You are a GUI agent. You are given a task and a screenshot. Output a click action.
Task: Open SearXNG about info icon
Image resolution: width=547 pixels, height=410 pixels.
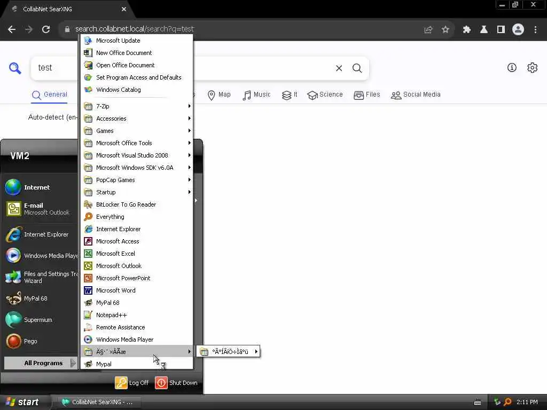tap(512, 68)
